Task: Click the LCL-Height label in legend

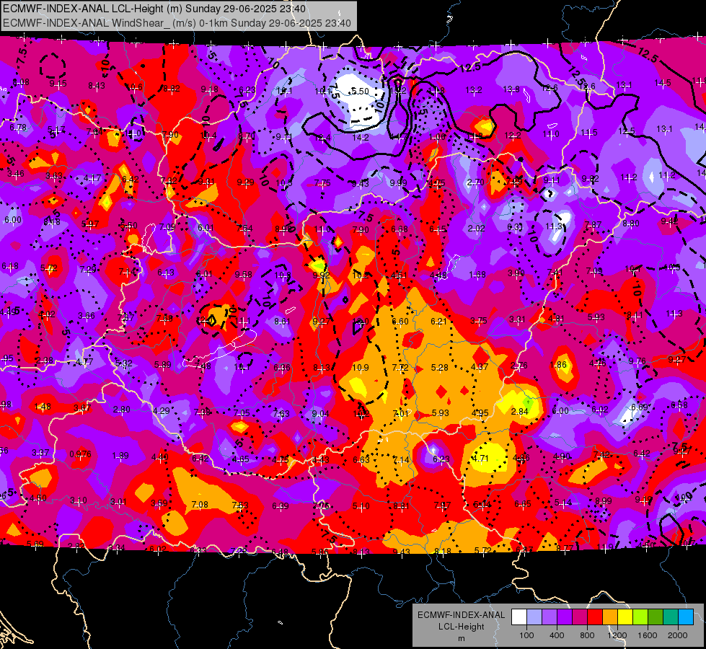Action: click(461, 627)
